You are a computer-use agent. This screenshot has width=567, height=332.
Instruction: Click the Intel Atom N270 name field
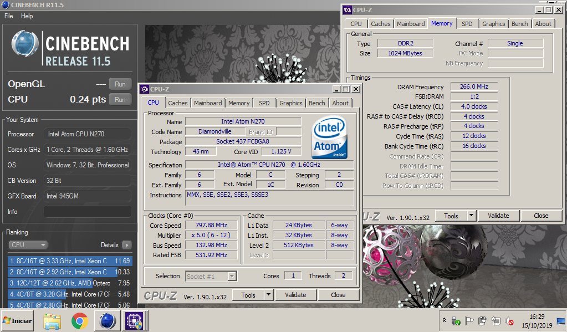[243, 121]
